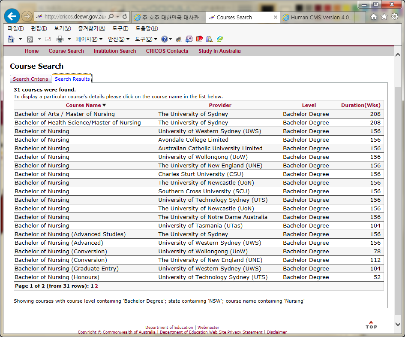Click the Home icon in command bar

pos(11,39)
